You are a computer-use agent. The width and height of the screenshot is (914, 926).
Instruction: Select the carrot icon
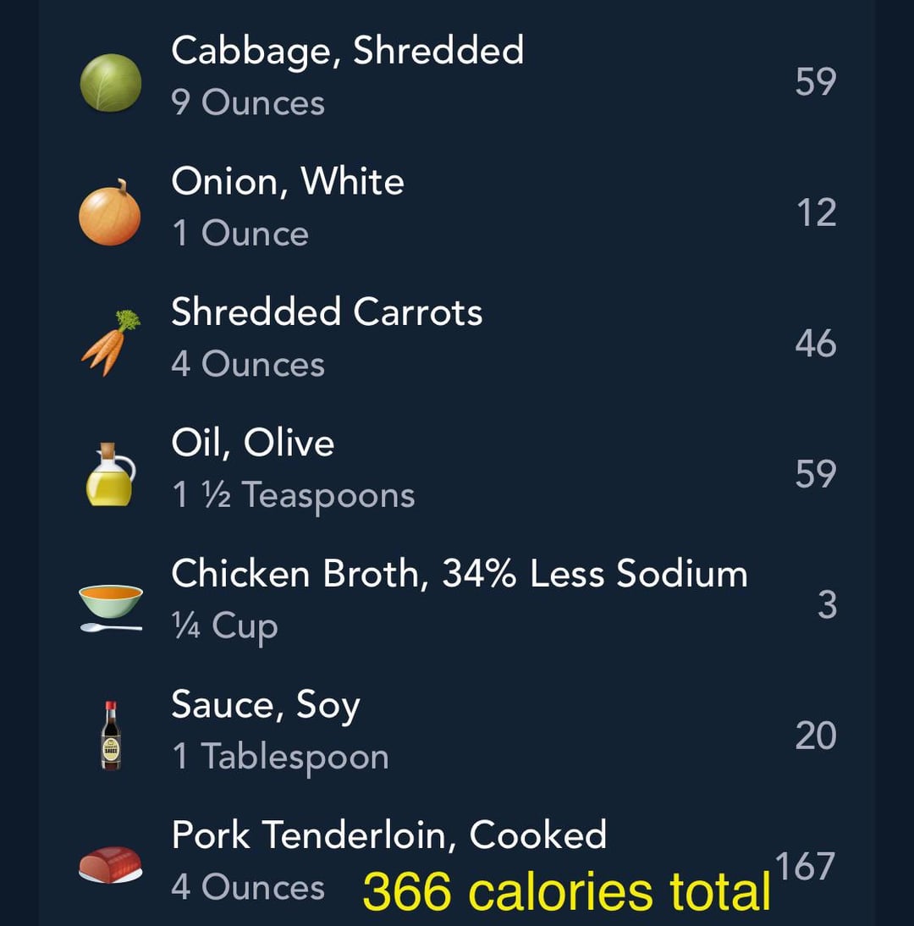point(111,343)
